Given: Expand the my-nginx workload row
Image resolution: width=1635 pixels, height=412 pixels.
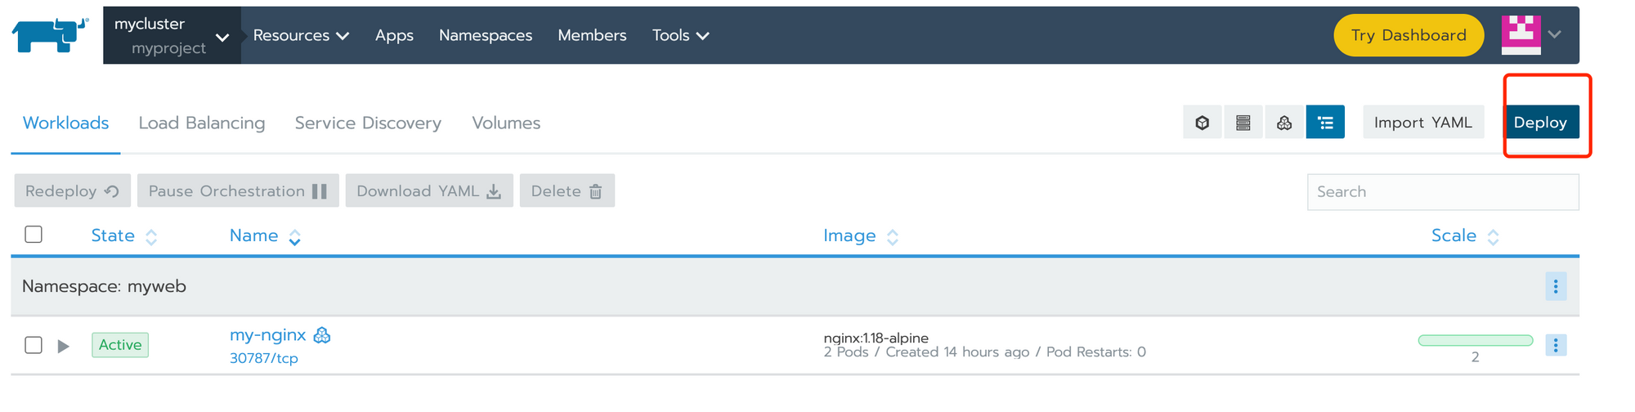Looking at the screenshot, I should point(63,346).
